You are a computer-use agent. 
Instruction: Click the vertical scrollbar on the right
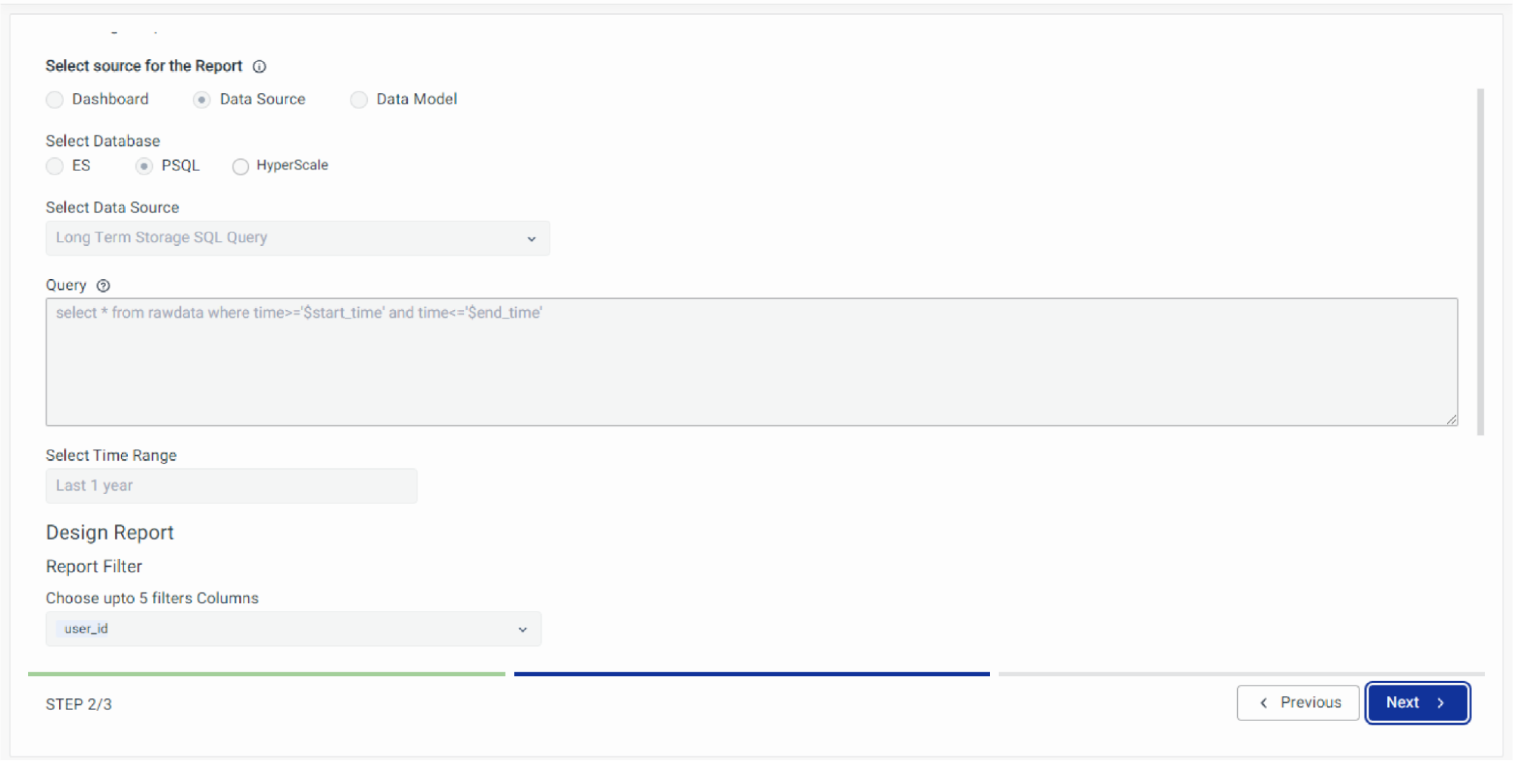click(x=1480, y=261)
